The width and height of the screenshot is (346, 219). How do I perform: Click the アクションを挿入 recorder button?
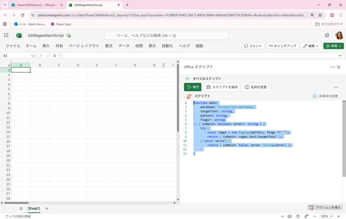coord(325,207)
